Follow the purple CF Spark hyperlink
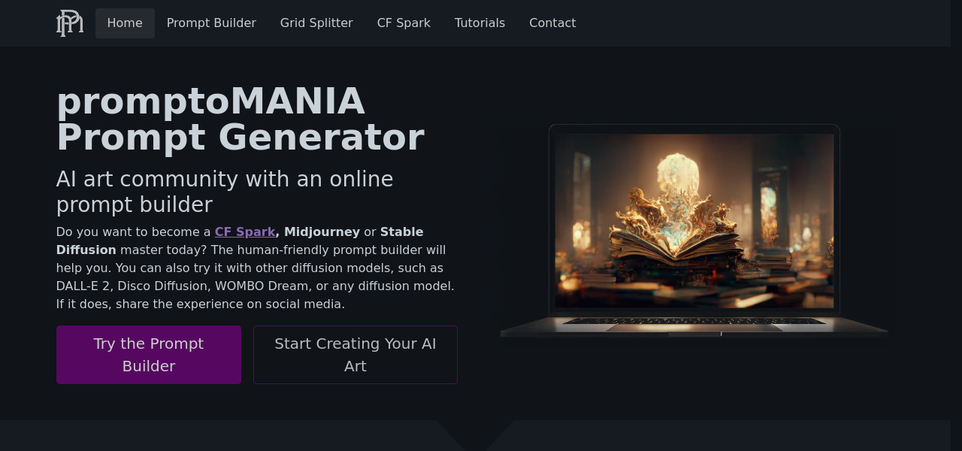Image resolution: width=962 pixels, height=451 pixels. coord(245,232)
